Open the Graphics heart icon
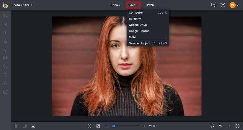 5,66
